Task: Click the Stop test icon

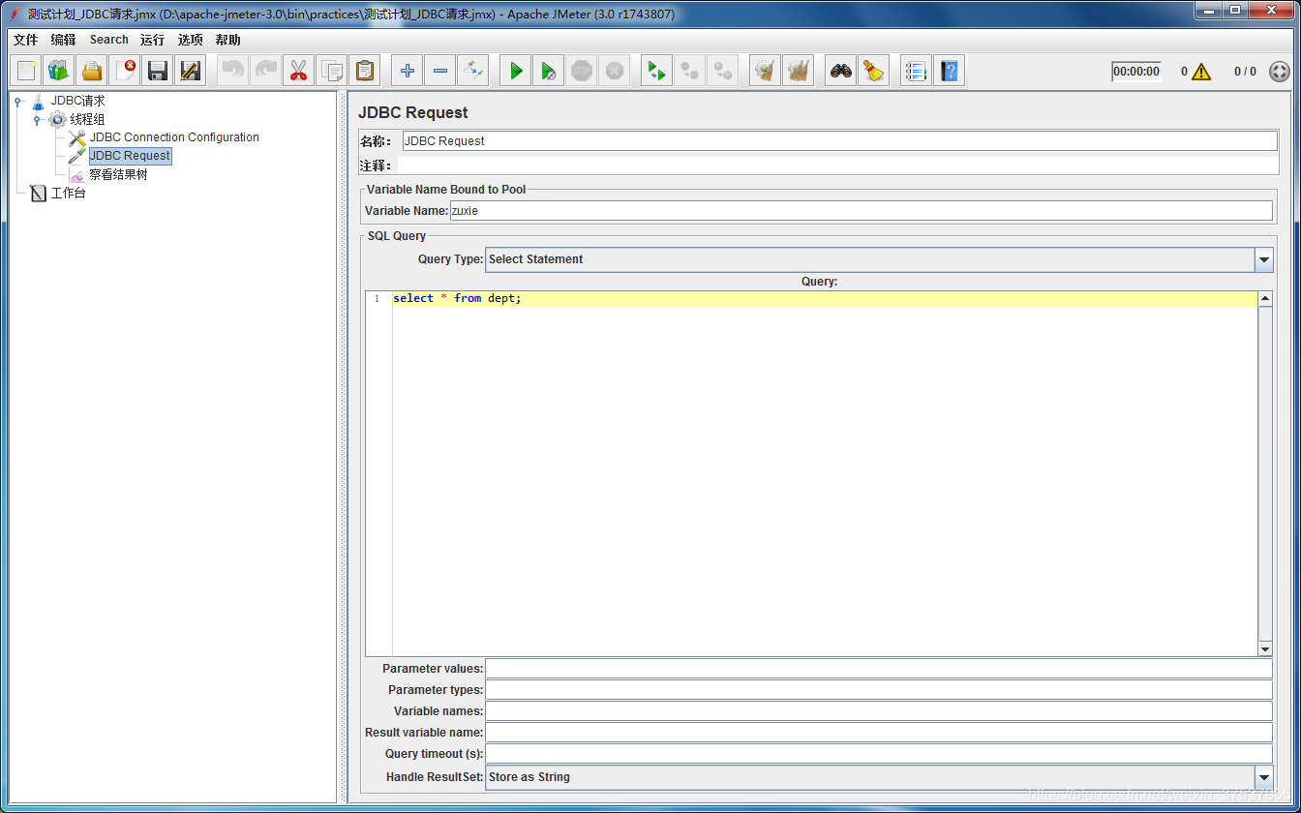Action: click(x=582, y=71)
